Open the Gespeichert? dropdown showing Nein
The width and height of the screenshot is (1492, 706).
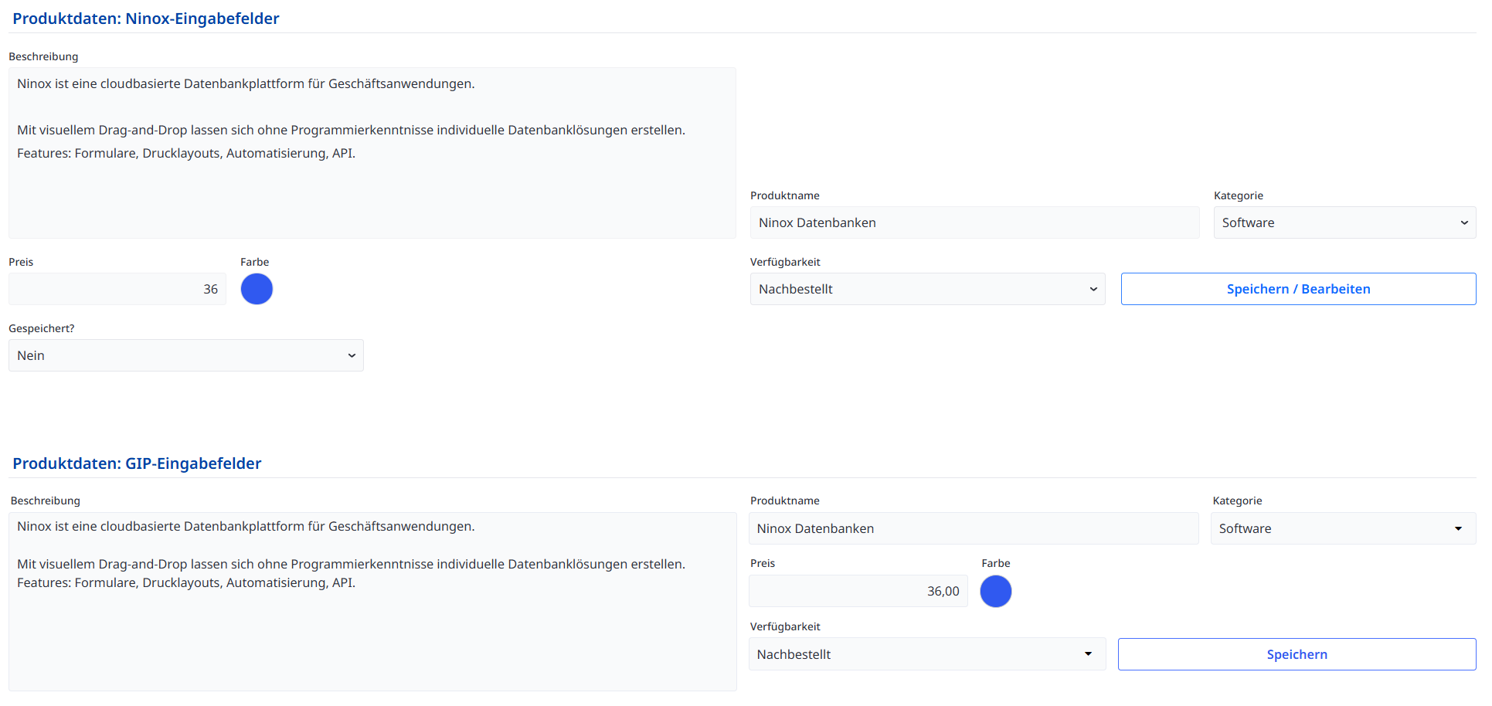185,355
